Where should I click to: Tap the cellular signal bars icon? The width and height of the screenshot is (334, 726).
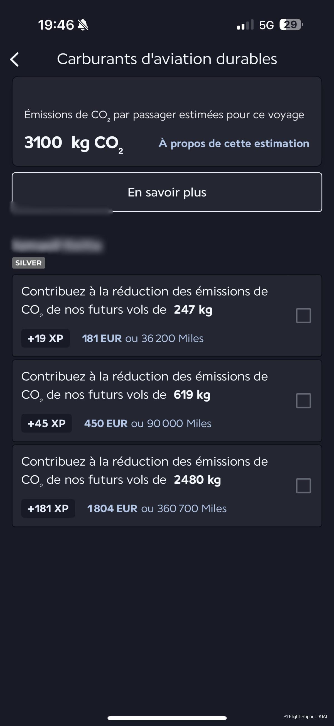coord(245,25)
